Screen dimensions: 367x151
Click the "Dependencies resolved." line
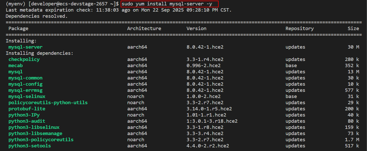(x=36, y=16)
